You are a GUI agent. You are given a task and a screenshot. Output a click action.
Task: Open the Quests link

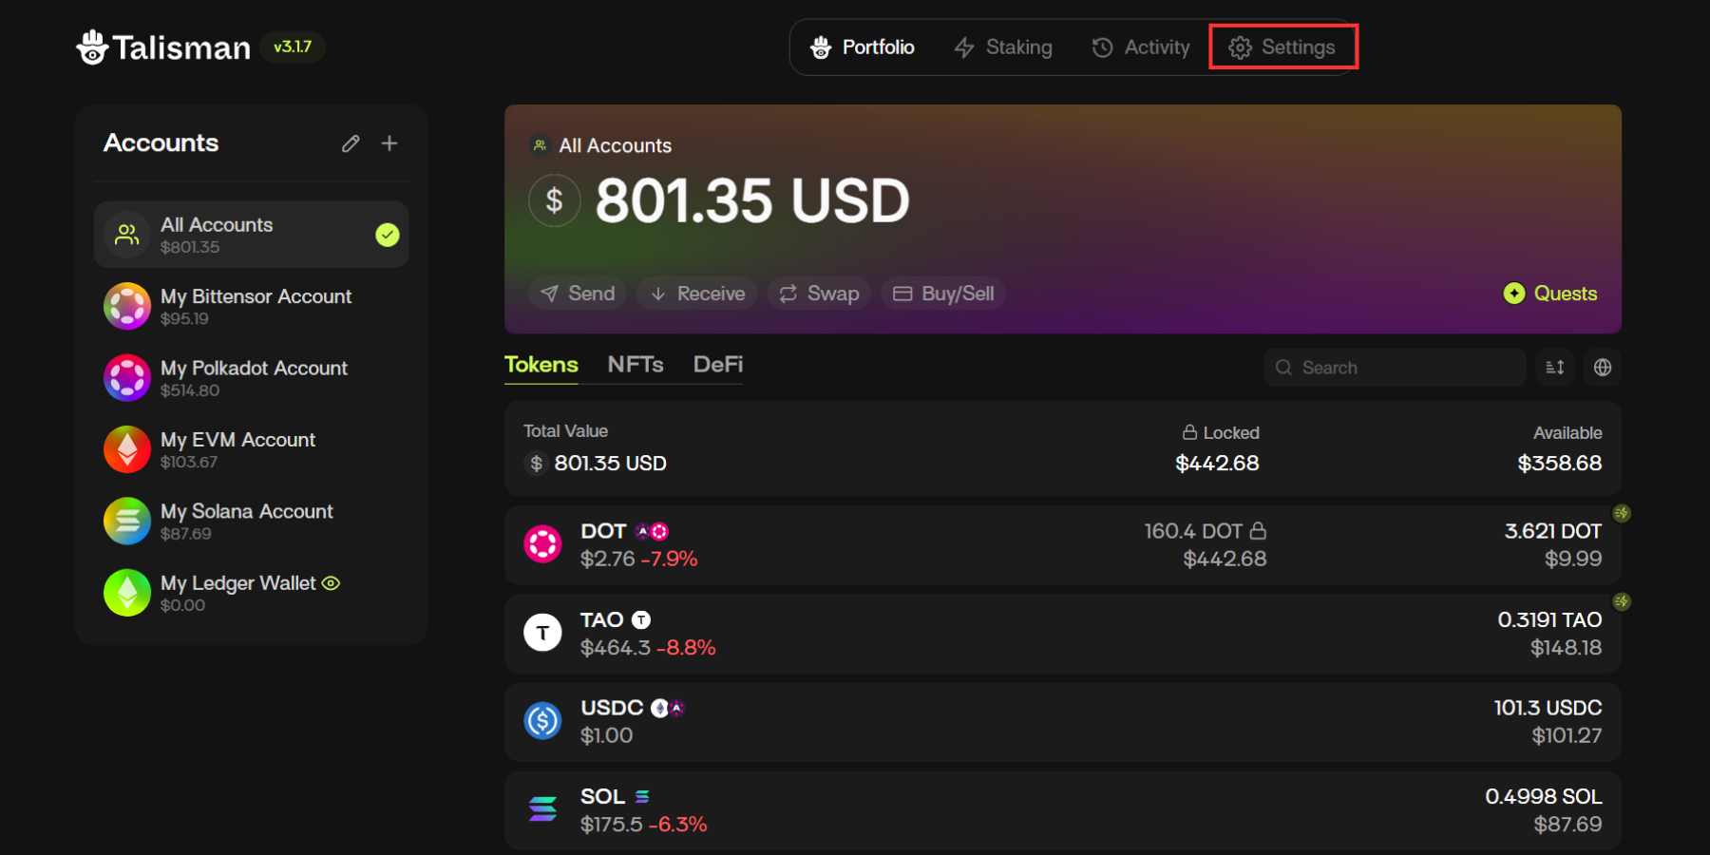pos(1550,294)
